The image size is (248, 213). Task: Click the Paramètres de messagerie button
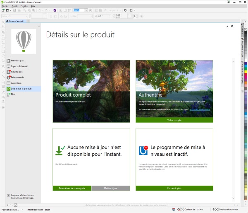(x=72, y=188)
